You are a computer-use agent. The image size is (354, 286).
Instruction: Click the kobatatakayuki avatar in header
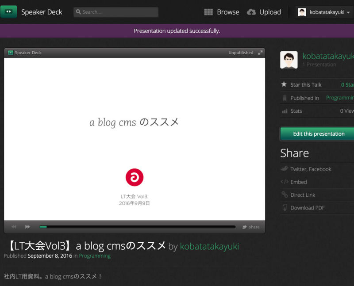click(x=302, y=12)
